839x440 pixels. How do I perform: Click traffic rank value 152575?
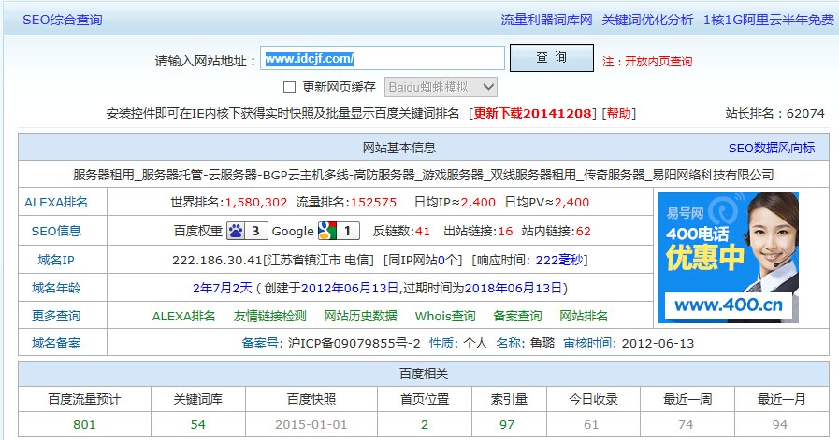pos(373,203)
